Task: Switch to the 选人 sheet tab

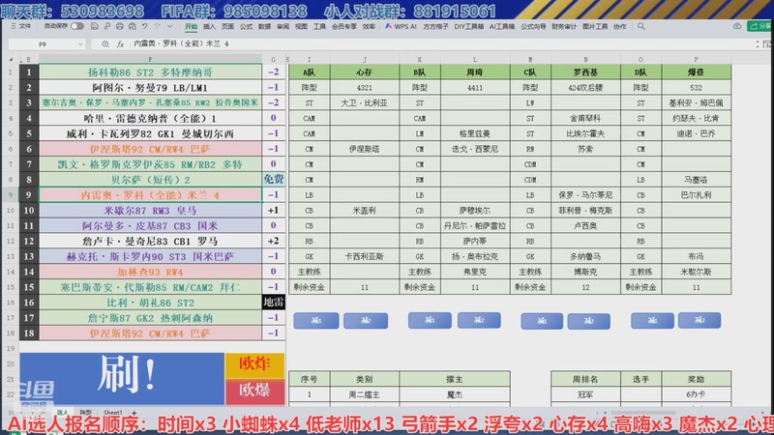Action: pos(62,413)
